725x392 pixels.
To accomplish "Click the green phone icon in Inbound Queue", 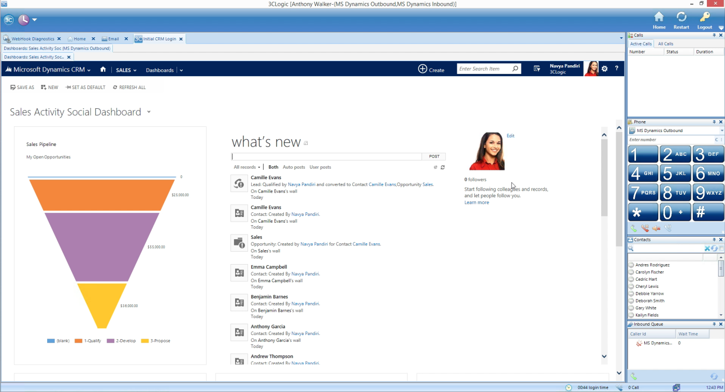I will pyautogui.click(x=633, y=376).
